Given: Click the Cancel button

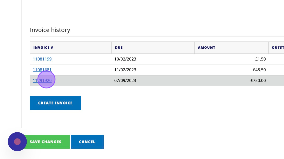Looking at the screenshot, I should point(87,142).
